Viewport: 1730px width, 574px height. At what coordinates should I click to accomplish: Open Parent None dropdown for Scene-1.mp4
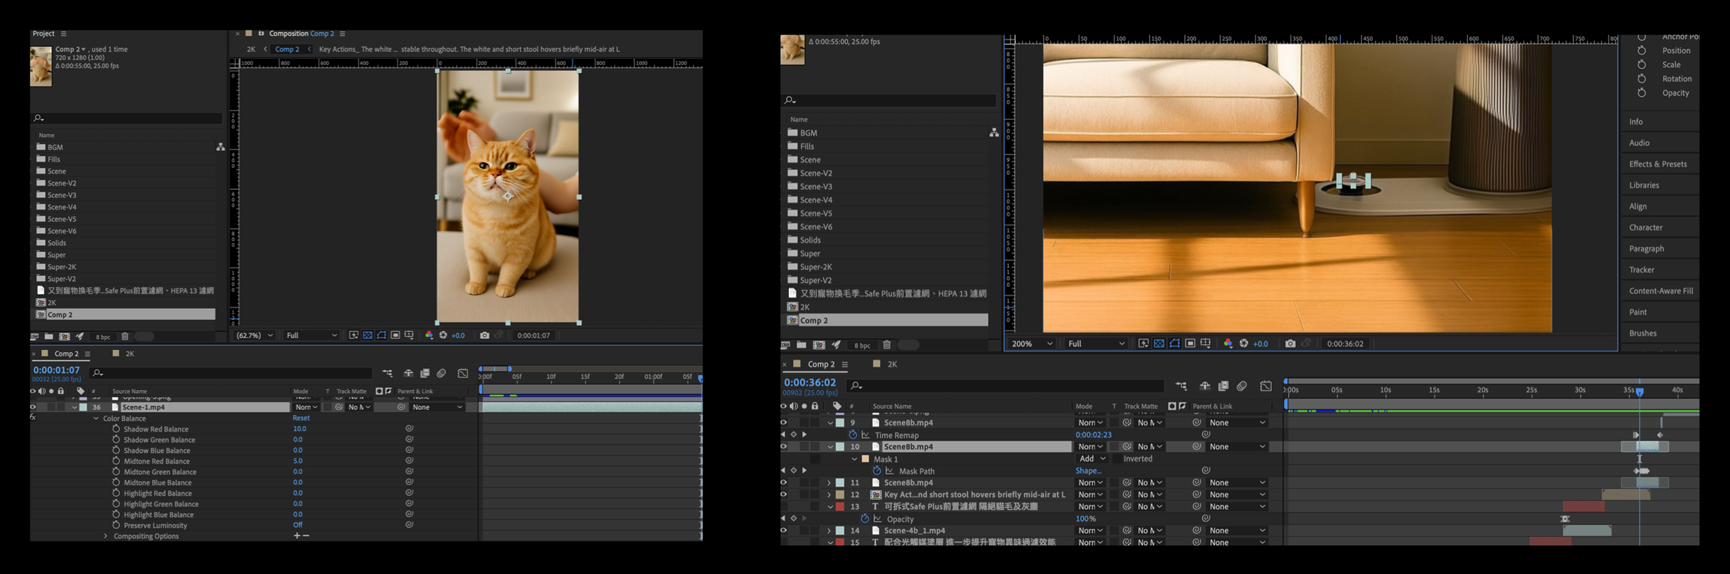click(437, 407)
